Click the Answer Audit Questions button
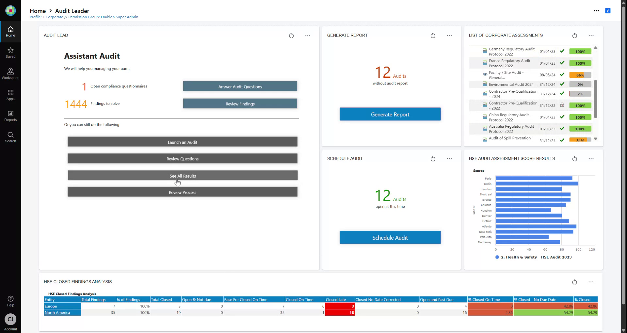 coord(240,86)
